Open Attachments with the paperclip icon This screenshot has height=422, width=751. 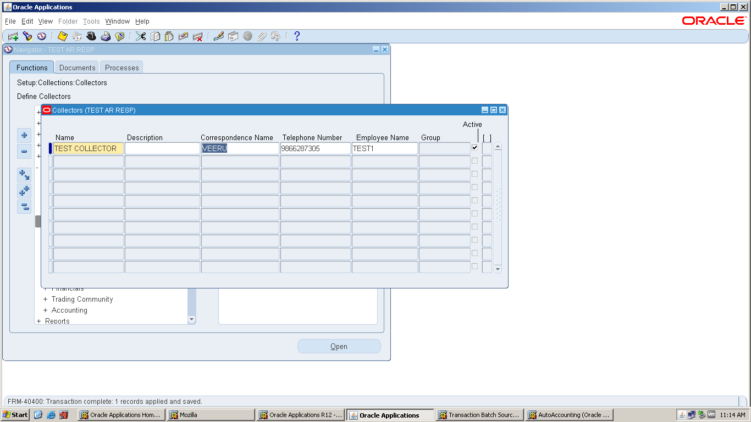261,36
